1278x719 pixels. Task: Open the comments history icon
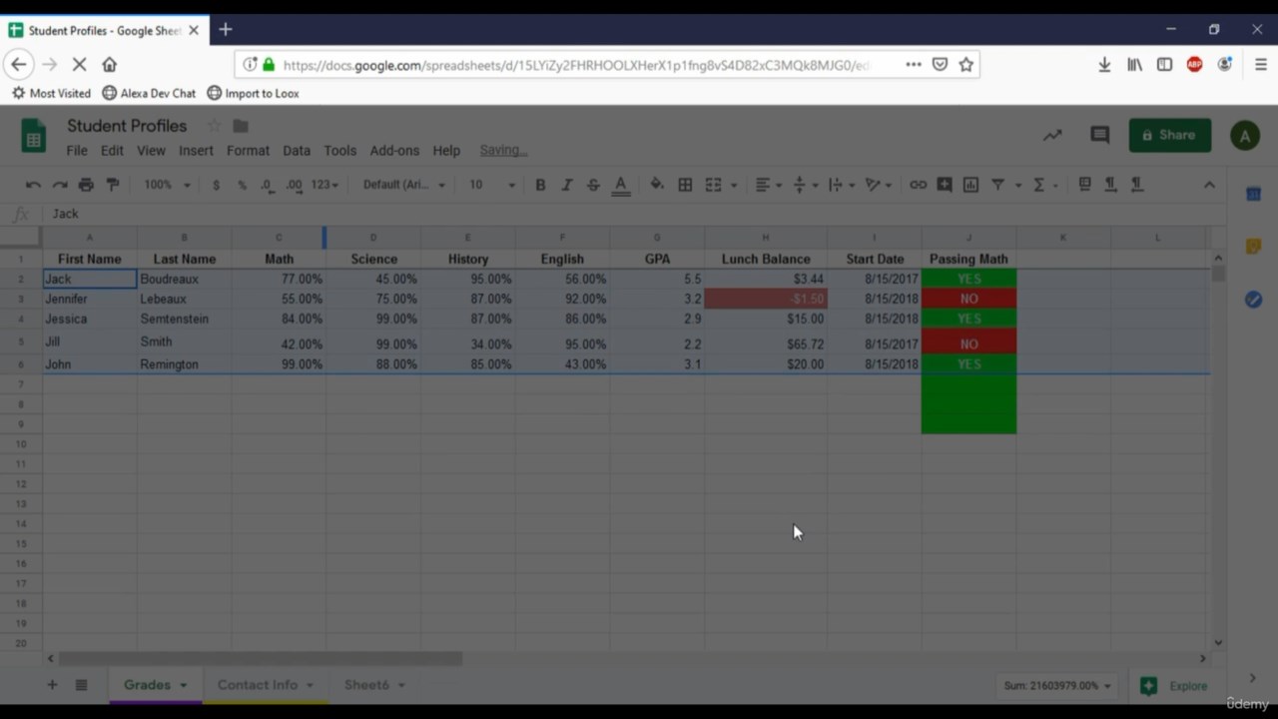1099,135
